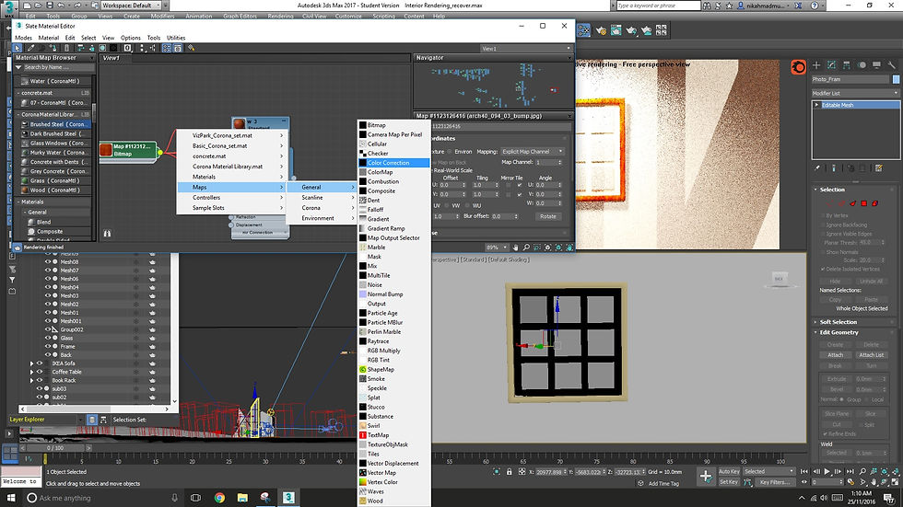The image size is (903, 507).
Task: Select Corona in the Maps submenu
Action: (322, 208)
